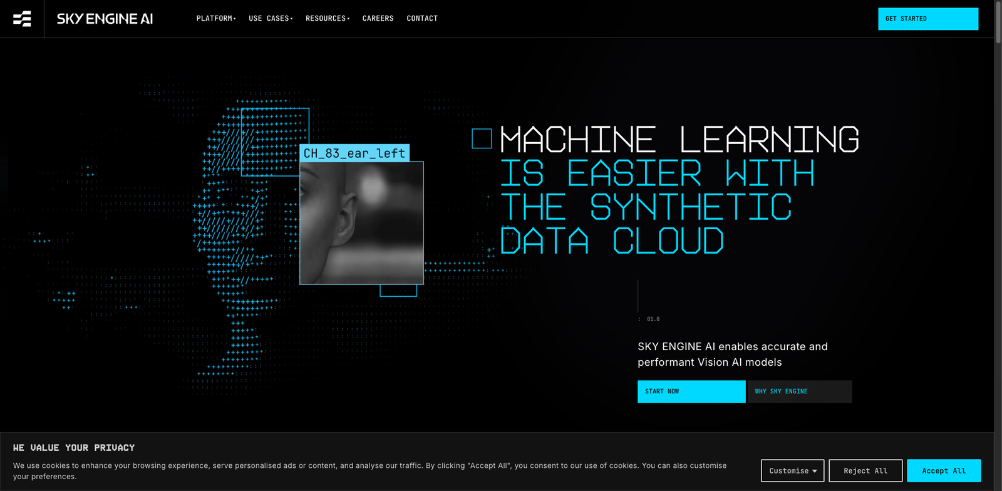
Task: Expand the Resources menu
Action: [327, 19]
